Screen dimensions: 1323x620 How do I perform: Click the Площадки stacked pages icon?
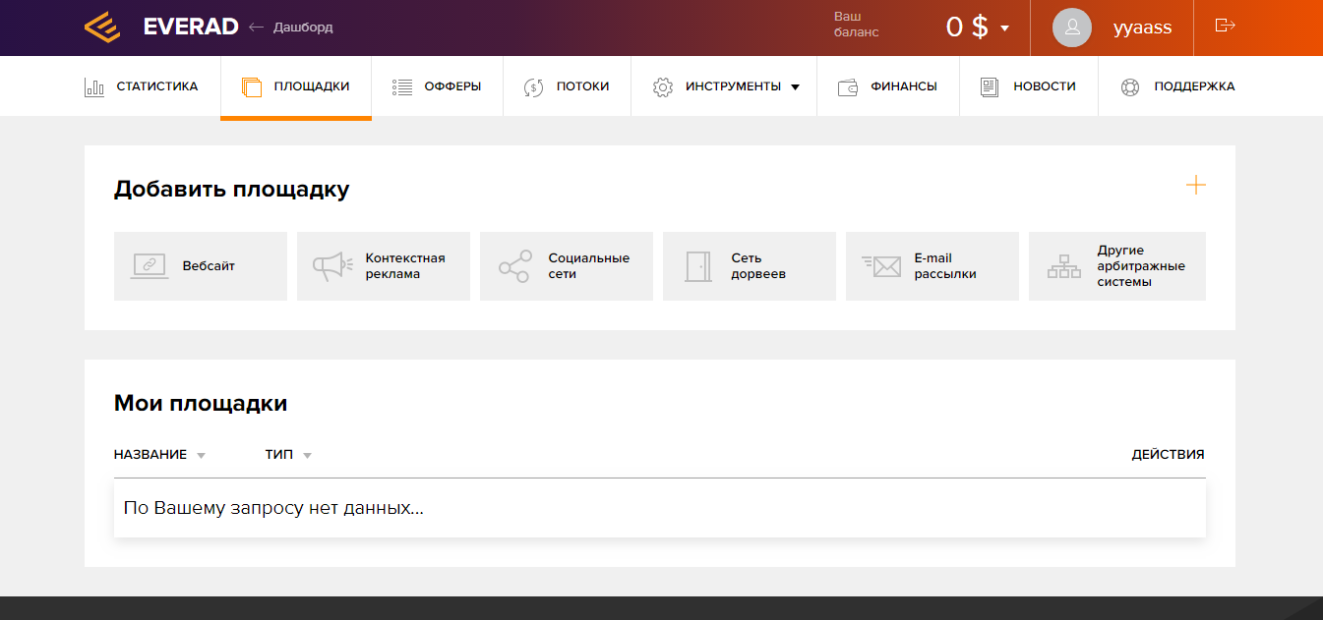(252, 86)
